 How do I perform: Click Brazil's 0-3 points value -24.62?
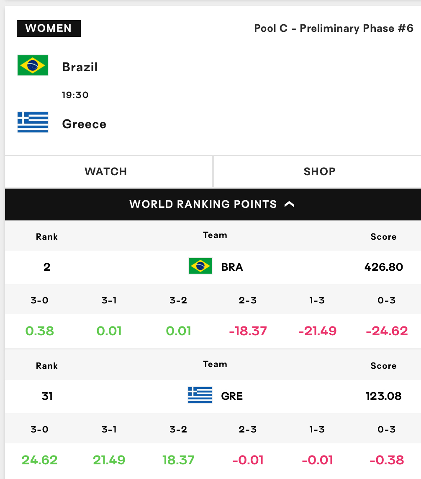click(387, 331)
